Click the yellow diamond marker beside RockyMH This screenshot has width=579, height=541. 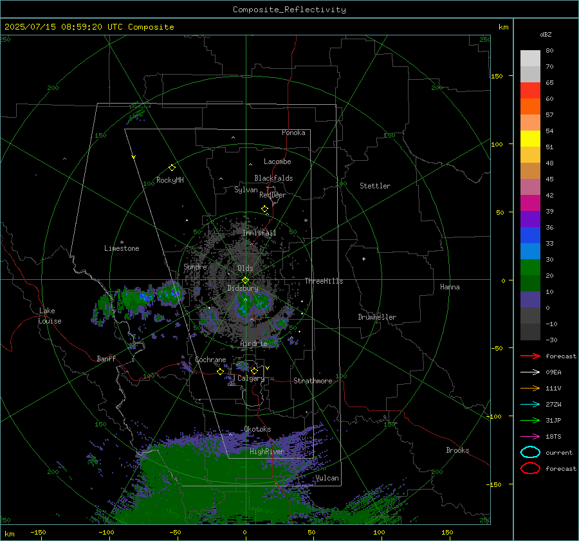tap(172, 168)
